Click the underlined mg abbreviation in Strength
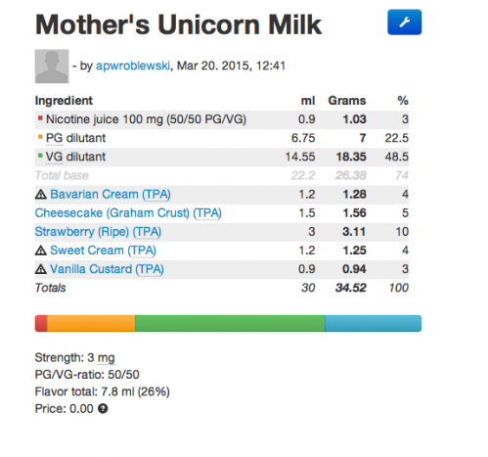The height and width of the screenshot is (457, 488). tap(107, 358)
